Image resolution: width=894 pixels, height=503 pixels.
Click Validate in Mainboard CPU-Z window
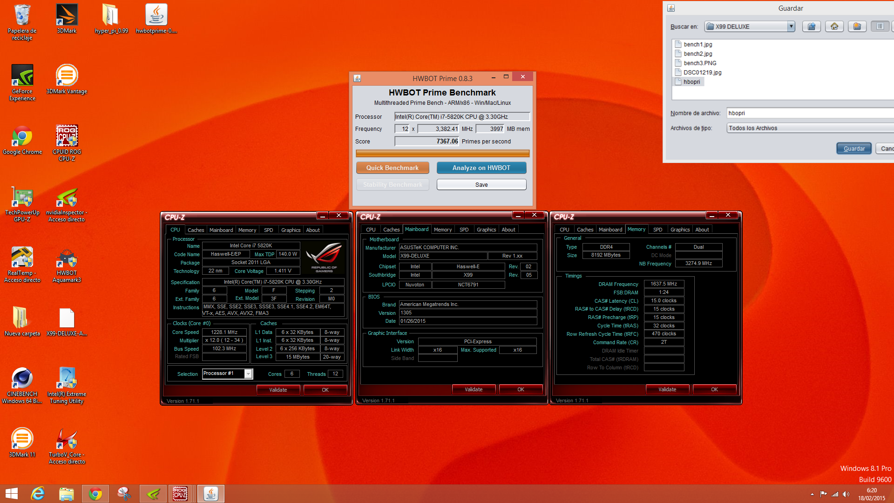click(x=474, y=389)
